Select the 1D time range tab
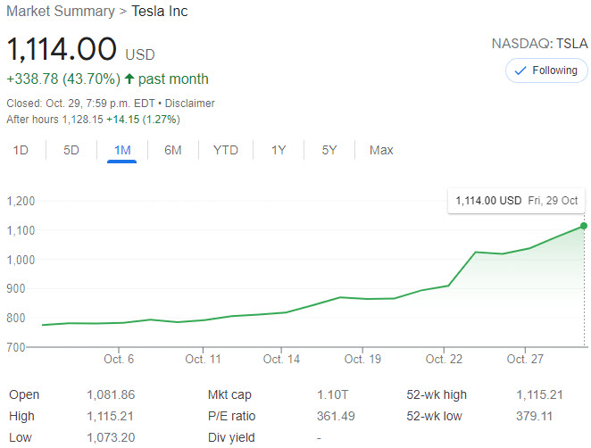 click(x=21, y=150)
